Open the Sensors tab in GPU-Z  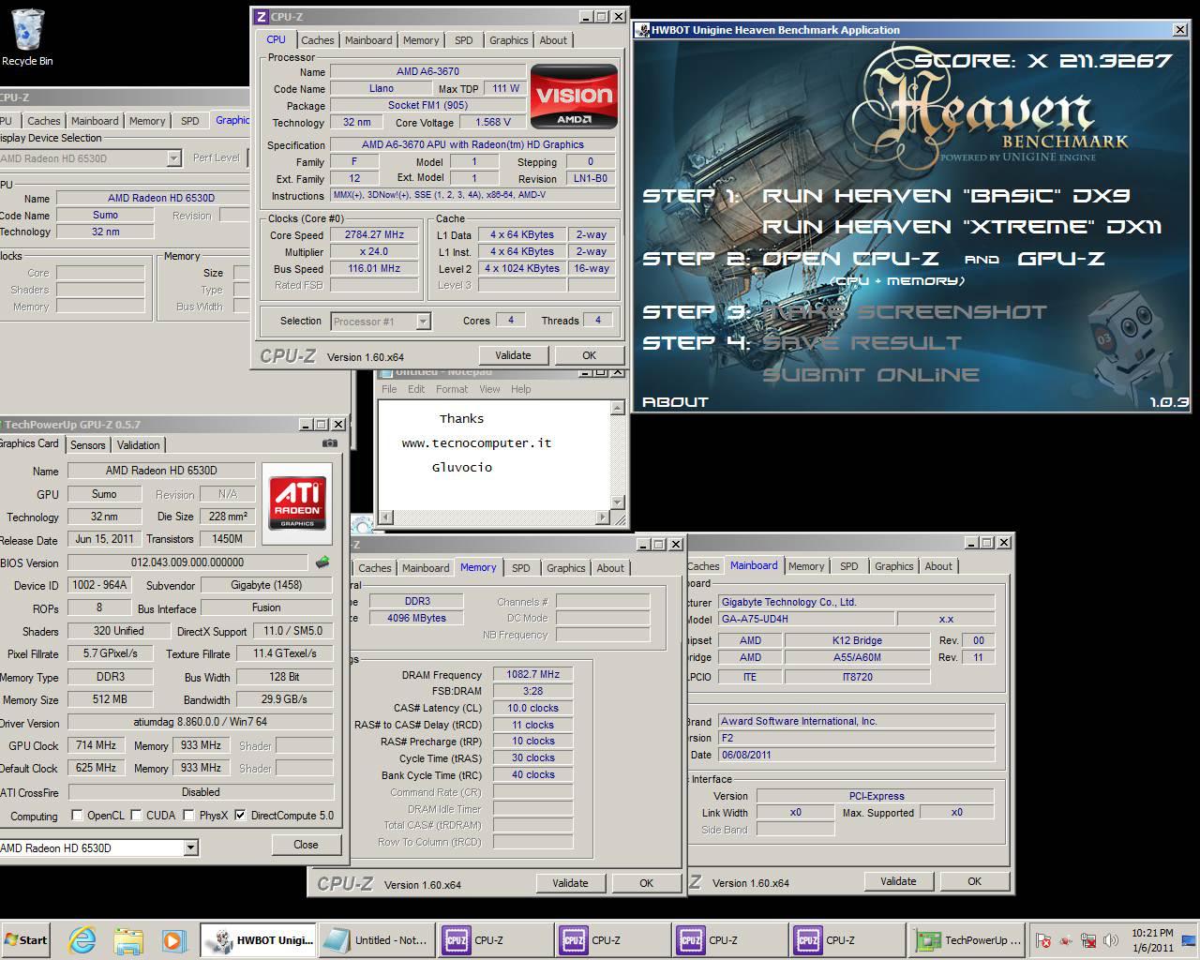point(87,445)
